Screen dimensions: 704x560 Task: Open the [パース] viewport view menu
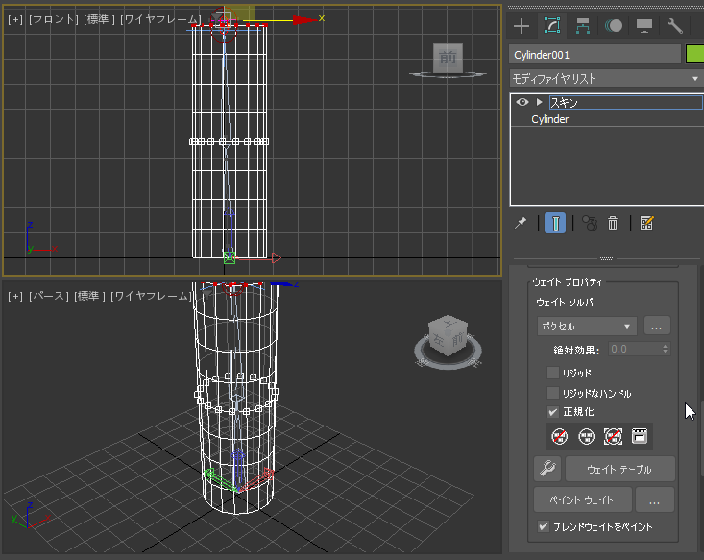click(48, 296)
